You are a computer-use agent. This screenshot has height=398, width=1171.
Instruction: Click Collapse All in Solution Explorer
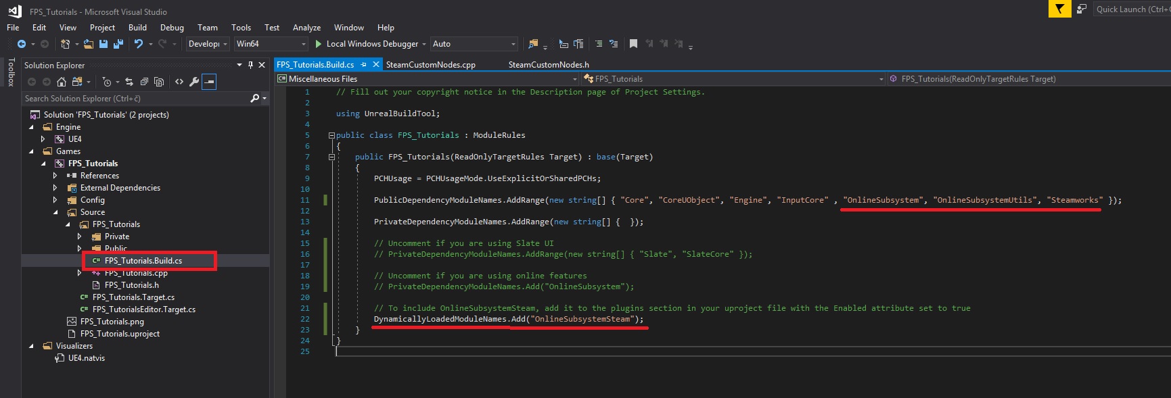pyautogui.click(x=144, y=82)
